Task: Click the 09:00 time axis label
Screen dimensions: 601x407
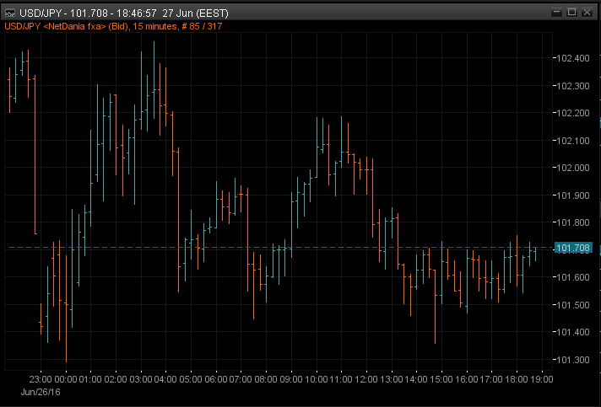Action: [291, 379]
